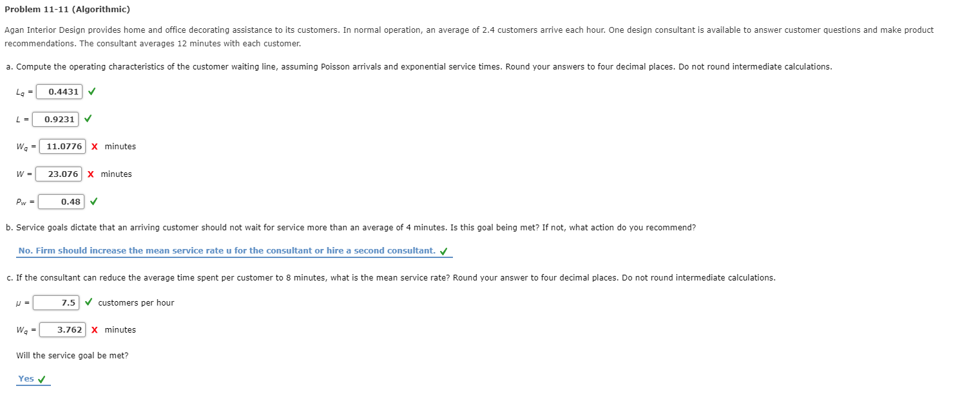Click the red X beside Wq in part c
The height and width of the screenshot is (395, 960).
point(95,329)
